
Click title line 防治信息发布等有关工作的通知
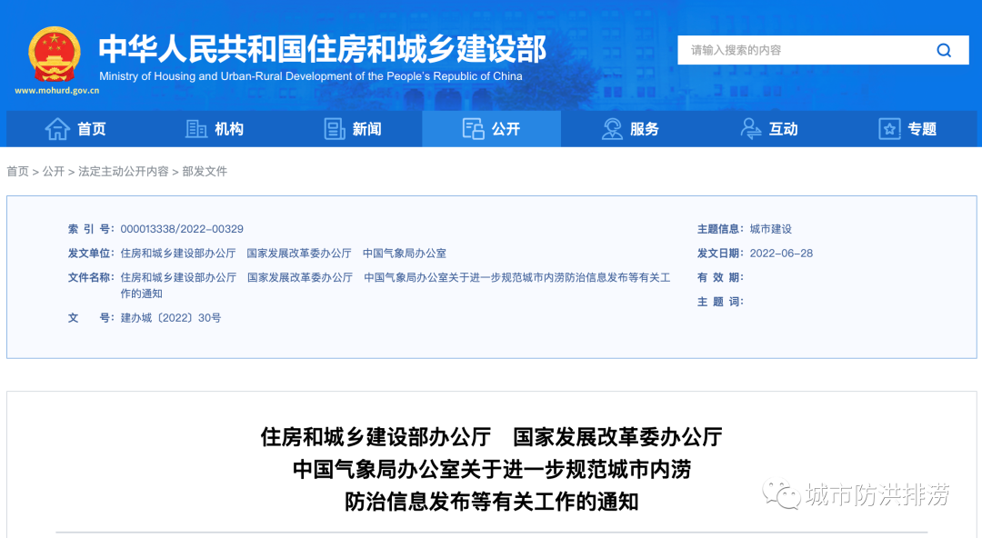point(492,502)
